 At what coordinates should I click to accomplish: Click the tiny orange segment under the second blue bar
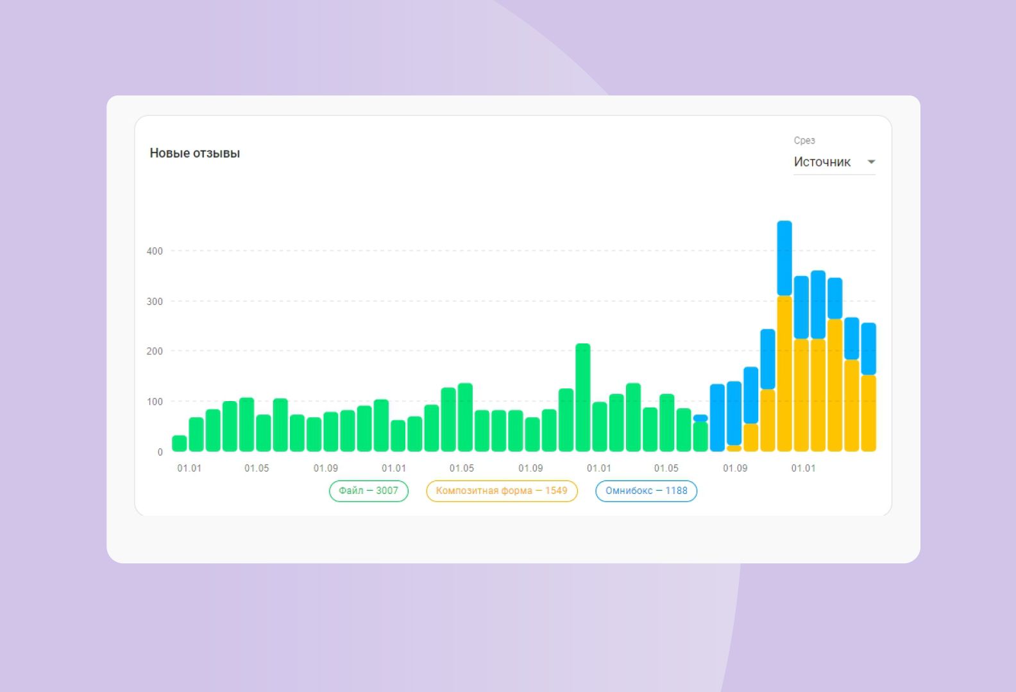[x=734, y=449]
